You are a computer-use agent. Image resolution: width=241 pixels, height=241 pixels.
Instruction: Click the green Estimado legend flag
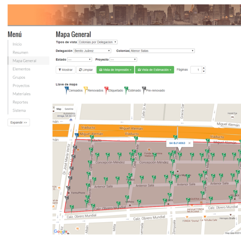[126, 89]
